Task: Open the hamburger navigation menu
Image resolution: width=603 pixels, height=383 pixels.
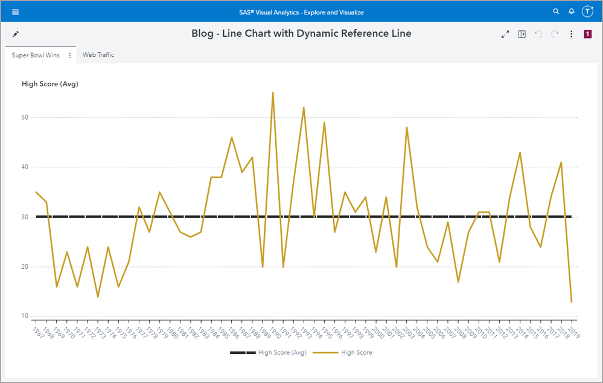Action: [15, 12]
